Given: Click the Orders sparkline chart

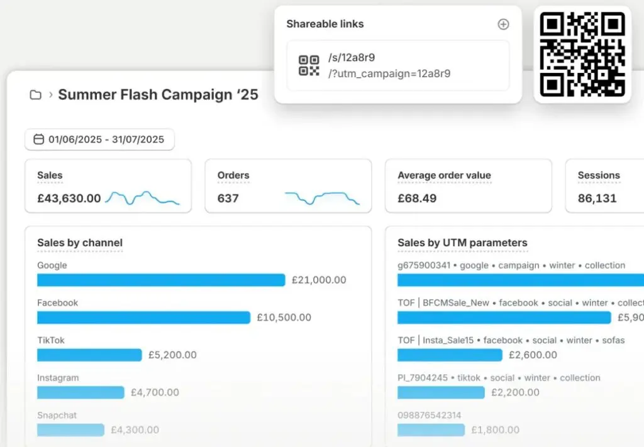Looking at the screenshot, I should pos(322,198).
